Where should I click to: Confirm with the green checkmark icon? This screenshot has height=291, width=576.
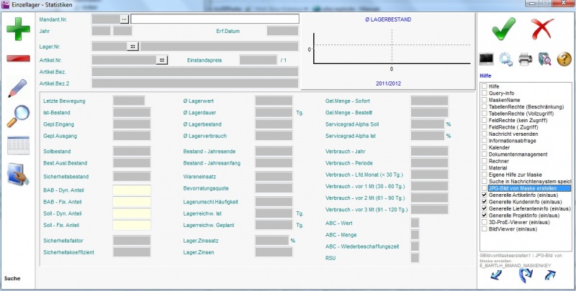tap(503, 30)
